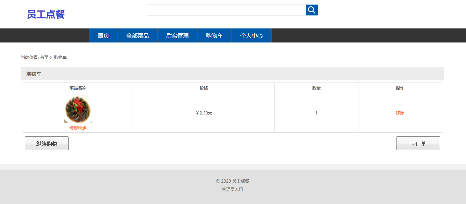Viewport: 466px width, 204px height.
Task: Click the 菜品名称 column header
Action: click(78, 87)
